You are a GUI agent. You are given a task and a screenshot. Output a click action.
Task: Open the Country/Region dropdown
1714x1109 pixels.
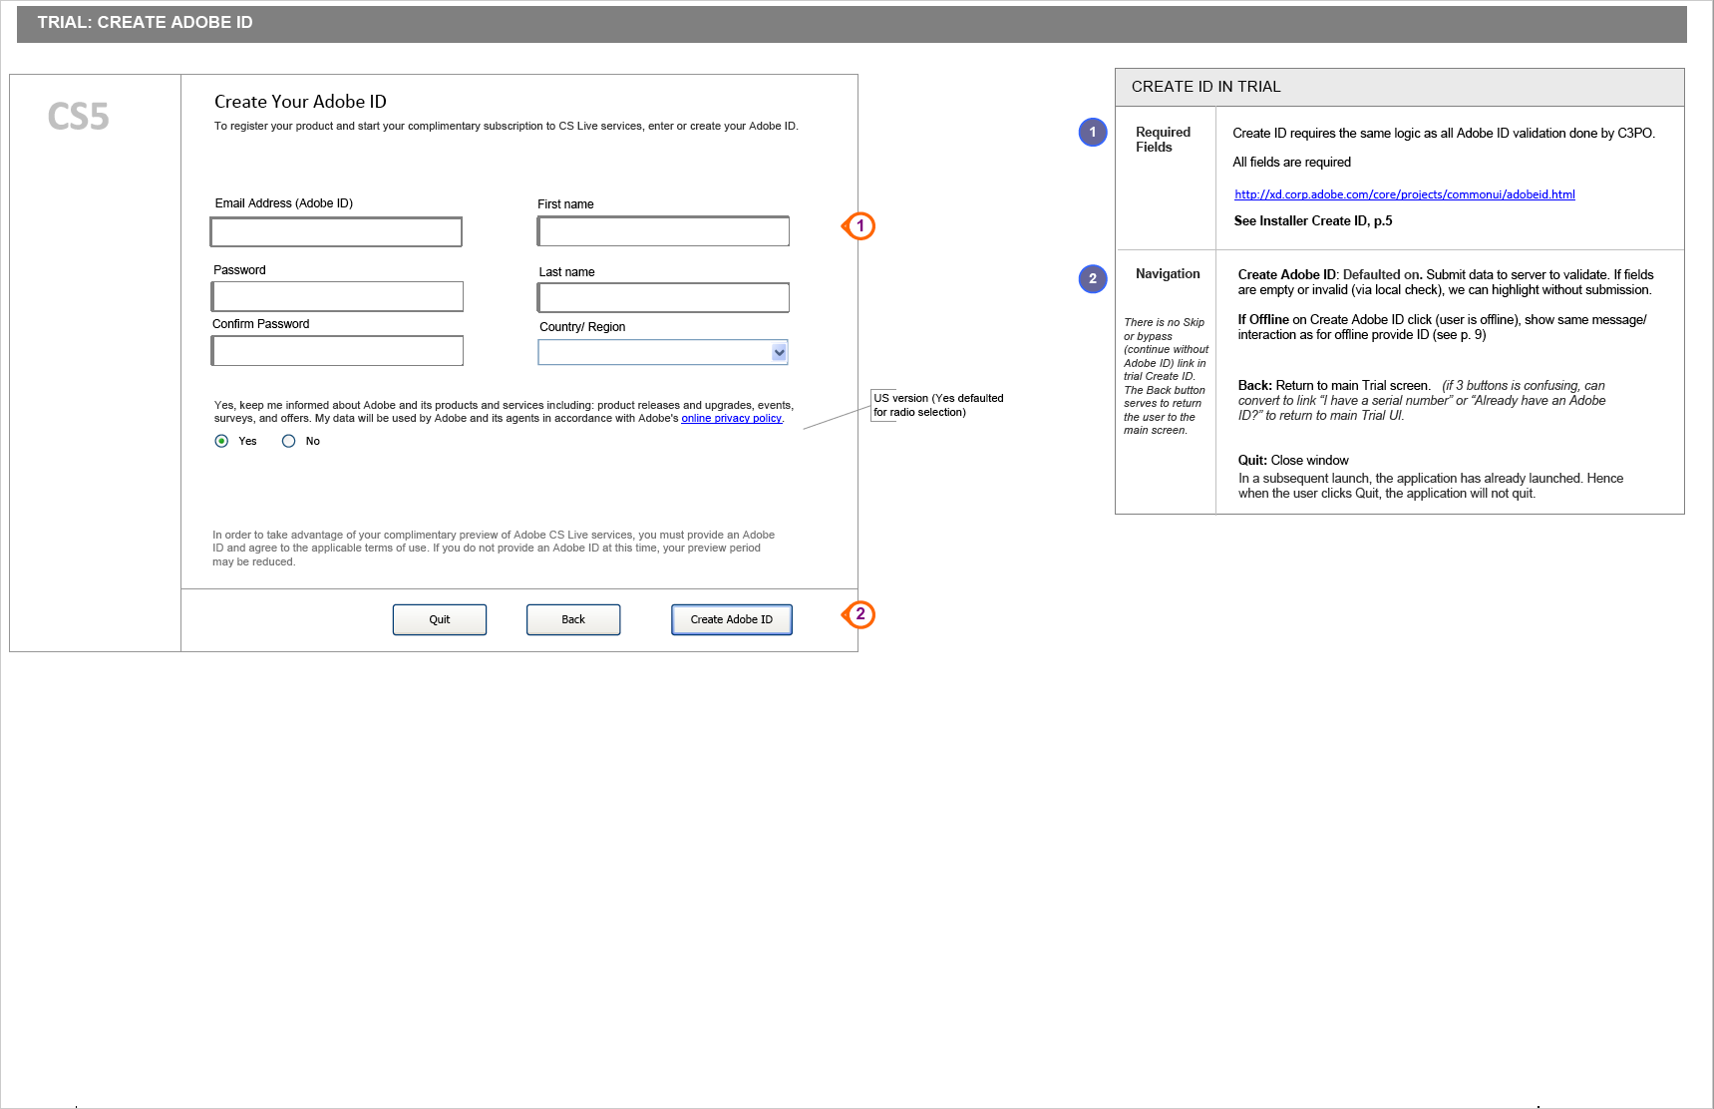point(663,352)
